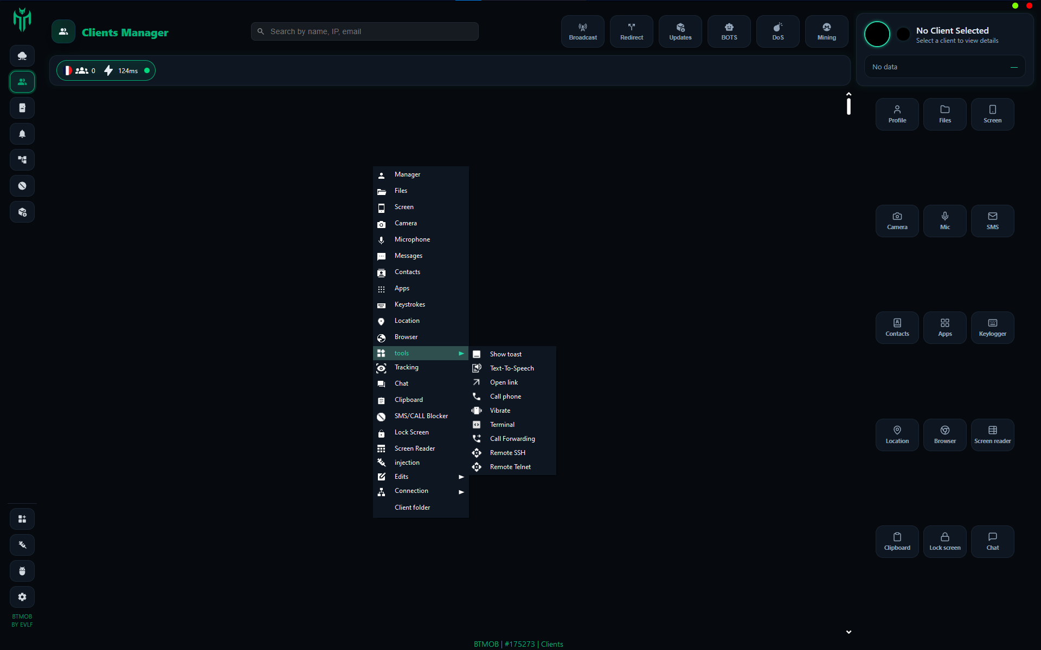This screenshot has width=1041, height=650.
Task: Select Remote SSH menu entry
Action: (x=507, y=453)
